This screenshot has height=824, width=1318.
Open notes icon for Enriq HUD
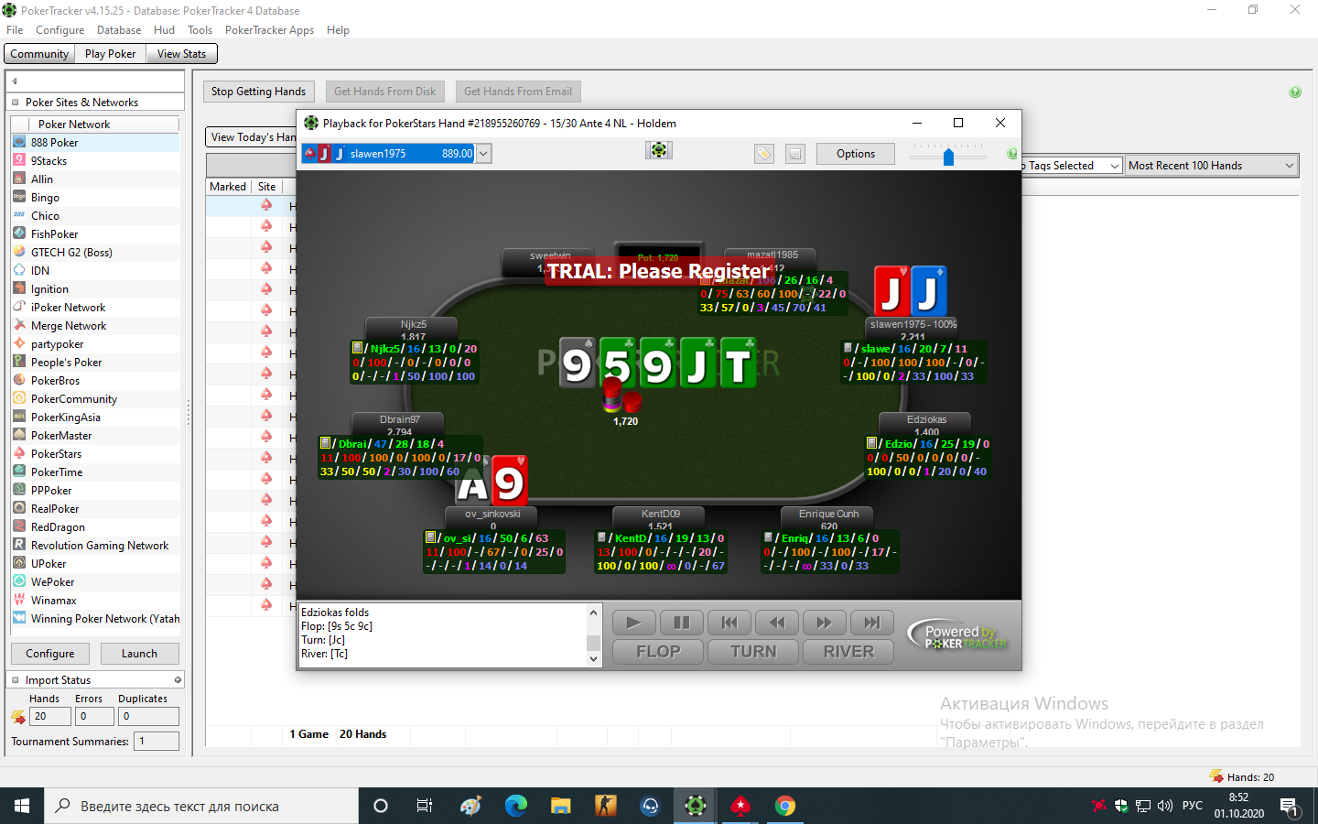point(769,537)
